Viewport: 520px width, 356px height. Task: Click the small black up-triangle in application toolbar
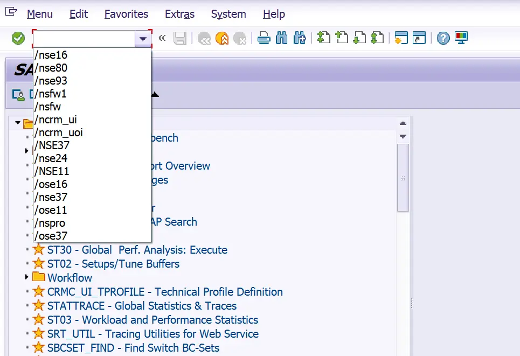click(155, 95)
